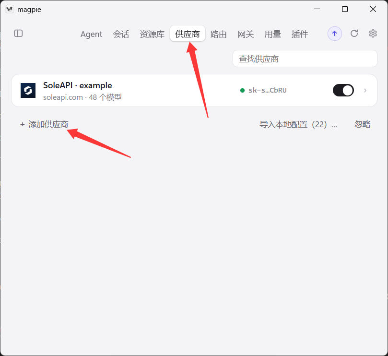Image resolution: width=388 pixels, height=356 pixels.
Task: Click the magpie app icon in title bar
Action: (x=10, y=10)
